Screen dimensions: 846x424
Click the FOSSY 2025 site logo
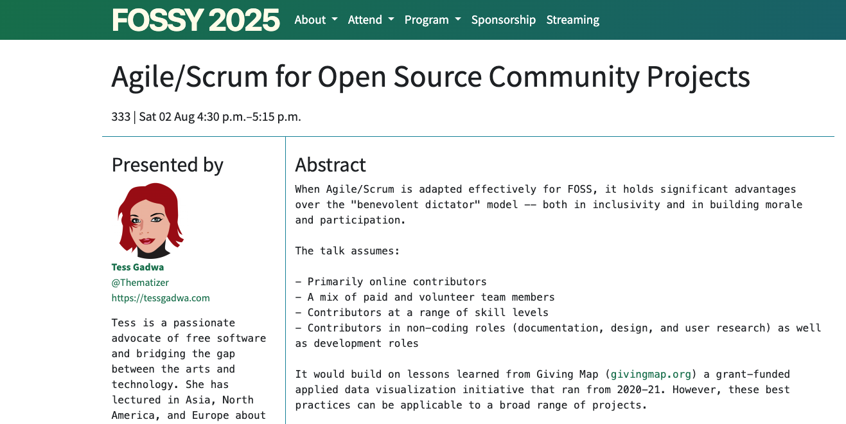click(196, 20)
